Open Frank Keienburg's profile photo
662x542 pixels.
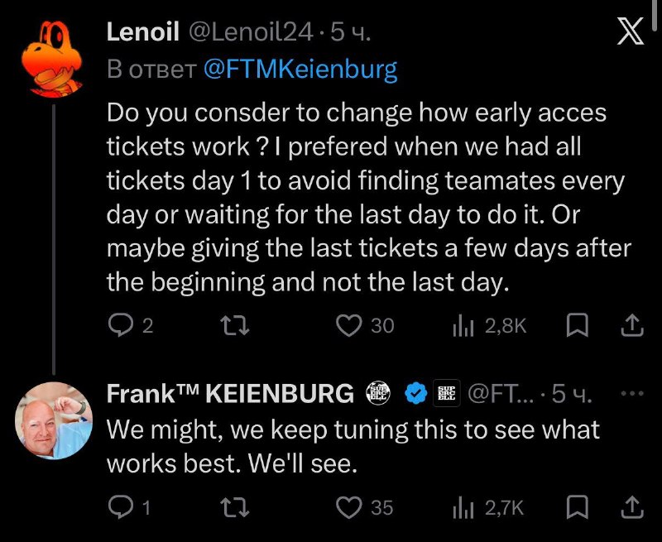tap(54, 420)
